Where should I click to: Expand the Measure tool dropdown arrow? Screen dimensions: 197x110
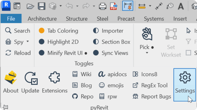click(150, 6)
